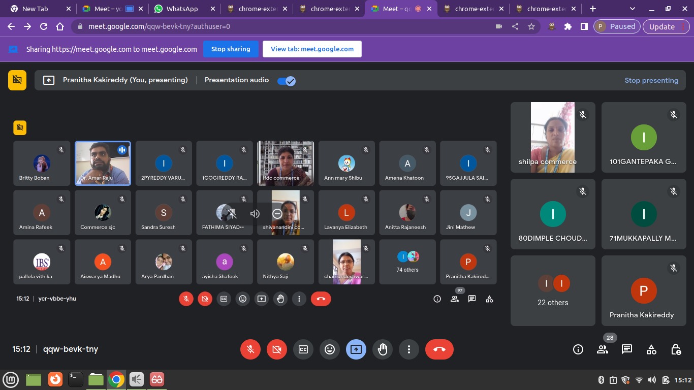Turn on the camera in bottom bar
The width and height of the screenshot is (694, 390).
(x=277, y=349)
